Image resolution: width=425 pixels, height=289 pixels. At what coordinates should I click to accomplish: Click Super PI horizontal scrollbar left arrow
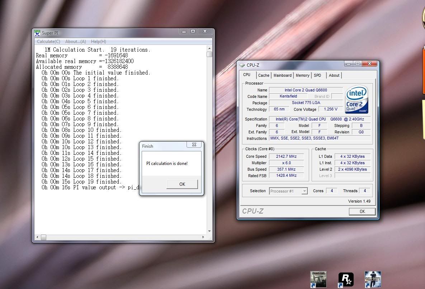click(x=37, y=237)
